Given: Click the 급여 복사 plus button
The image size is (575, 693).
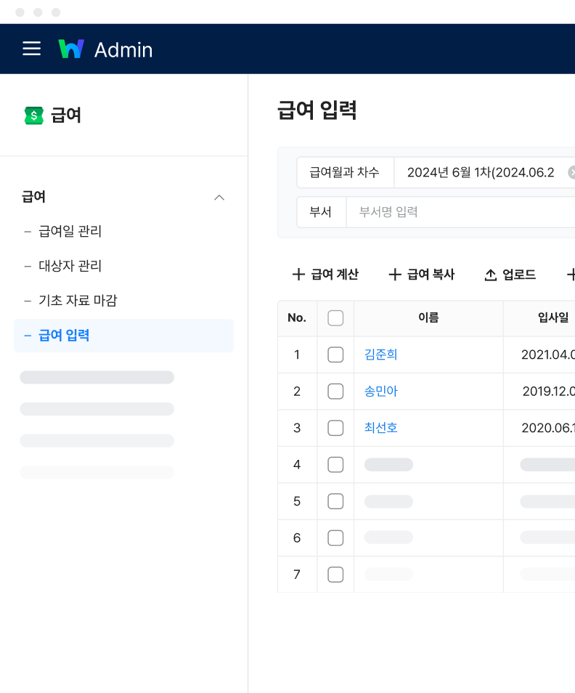Looking at the screenshot, I should coord(422,275).
